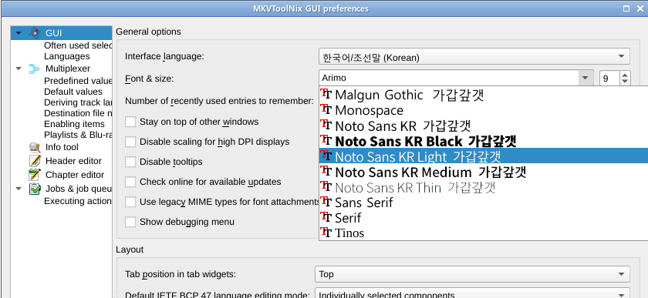Click the Chapter editor icon
The image size is (648, 298).
(x=35, y=175)
